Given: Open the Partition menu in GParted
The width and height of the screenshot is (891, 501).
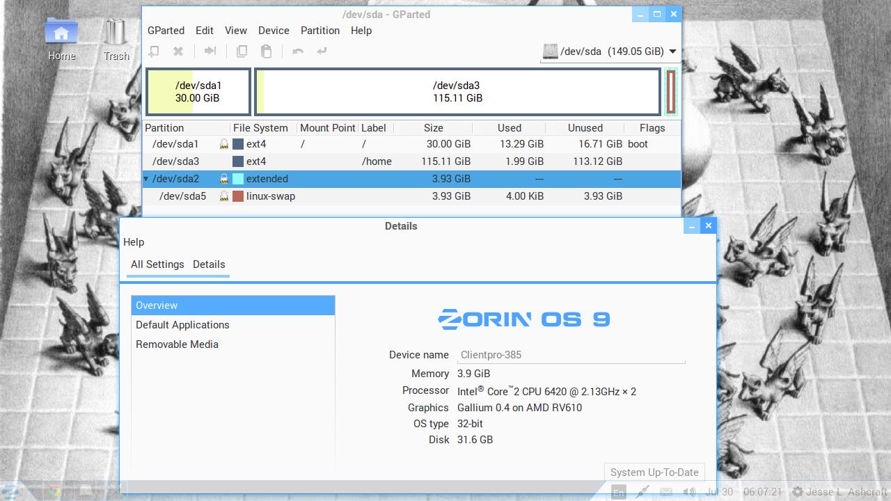Looking at the screenshot, I should (320, 31).
